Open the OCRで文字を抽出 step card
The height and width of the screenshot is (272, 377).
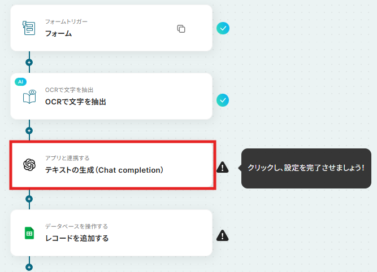(x=111, y=96)
